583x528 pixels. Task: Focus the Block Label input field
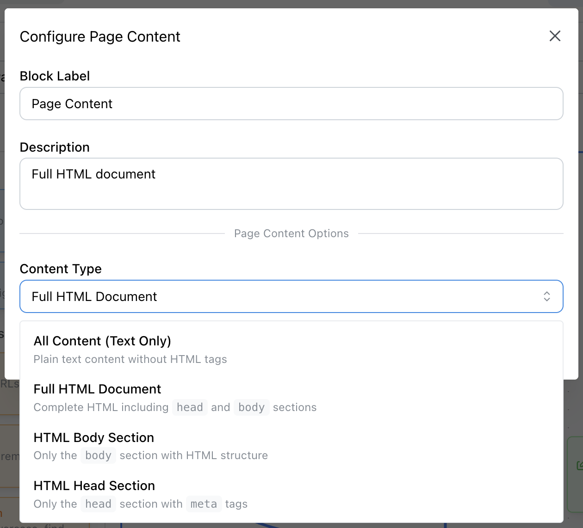pos(291,104)
